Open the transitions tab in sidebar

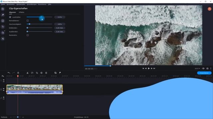click(x=3, y=21)
